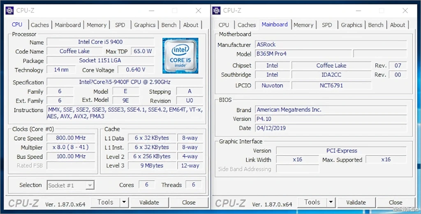Go to the SPD tab in the left window
Image resolution: width=421 pixels, height=214 pixels.
point(120,25)
